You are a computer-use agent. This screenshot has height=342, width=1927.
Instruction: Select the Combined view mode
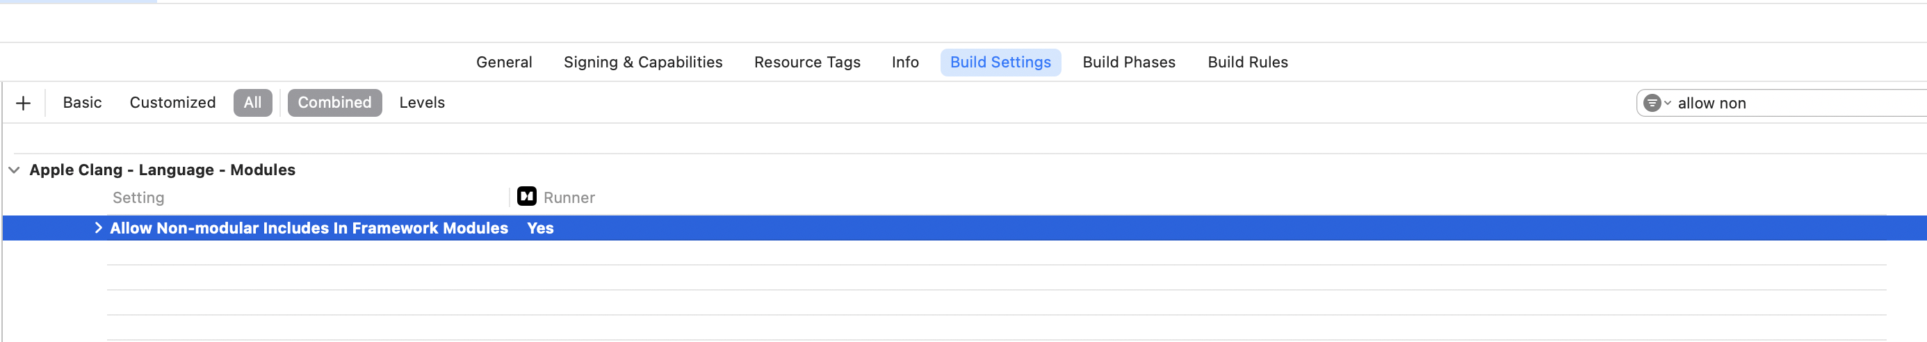334,104
